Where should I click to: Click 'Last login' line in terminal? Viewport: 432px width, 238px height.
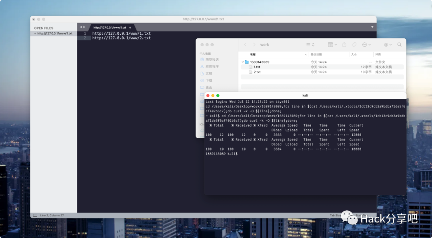pos(248,102)
